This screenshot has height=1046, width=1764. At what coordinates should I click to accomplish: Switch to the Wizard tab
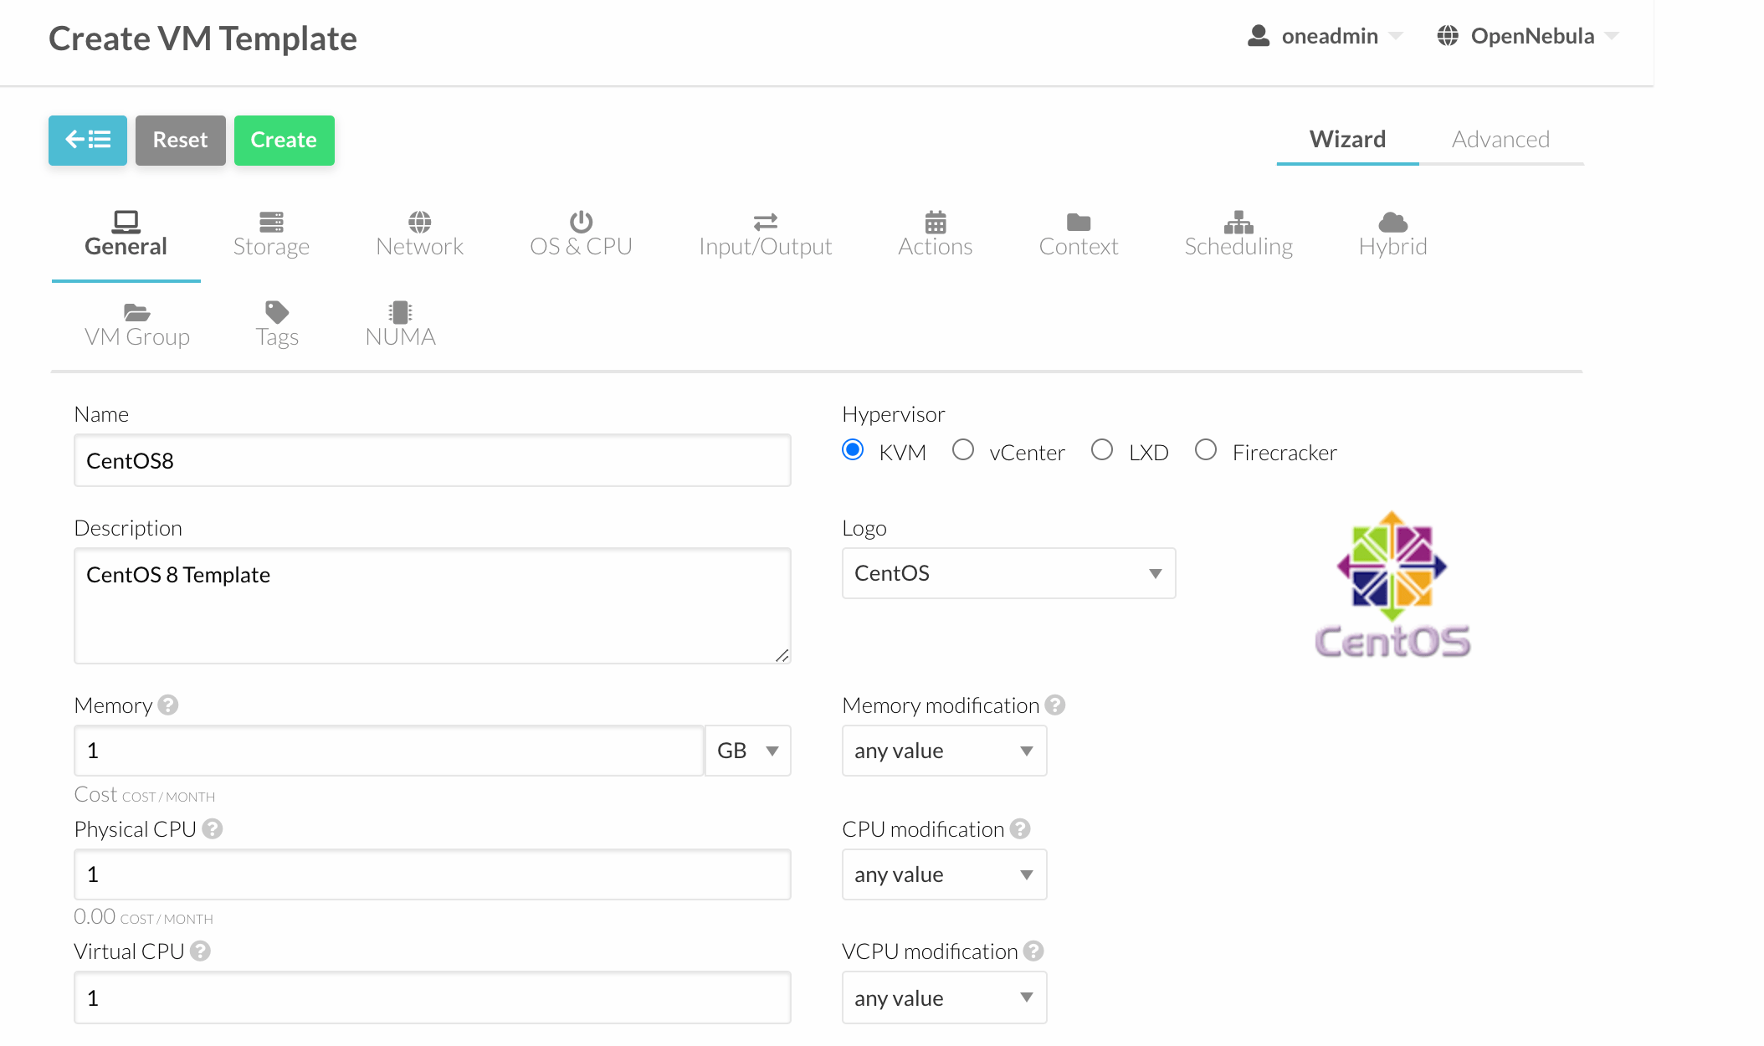pyautogui.click(x=1347, y=139)
